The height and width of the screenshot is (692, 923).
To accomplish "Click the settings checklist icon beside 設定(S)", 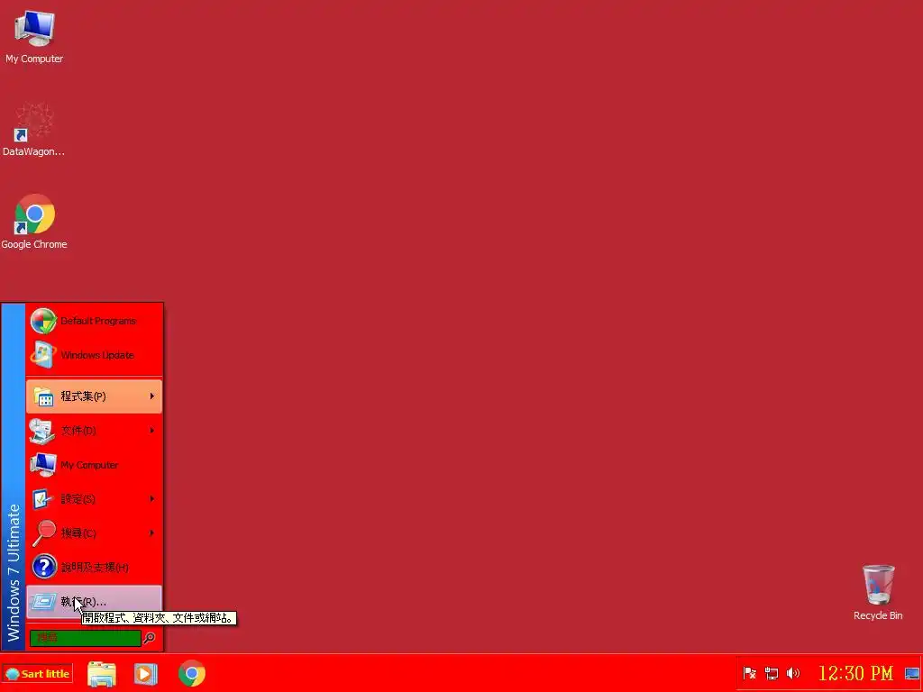I will click(43, 499).
